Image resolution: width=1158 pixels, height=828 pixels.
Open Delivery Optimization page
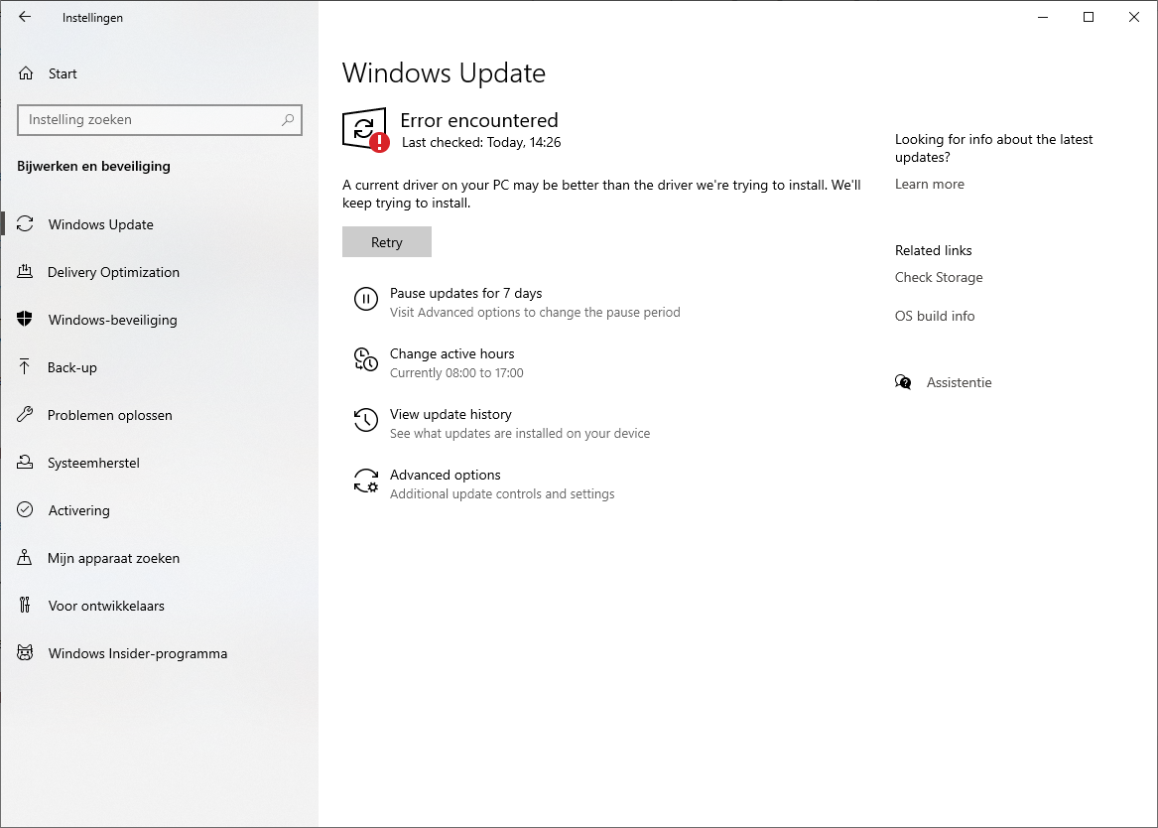(160, 272)
